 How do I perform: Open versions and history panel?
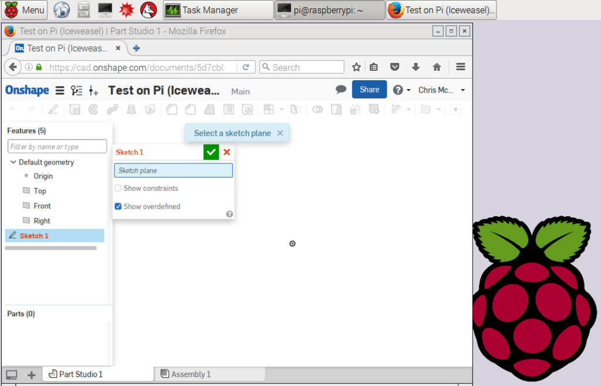[x=76, y=90]
